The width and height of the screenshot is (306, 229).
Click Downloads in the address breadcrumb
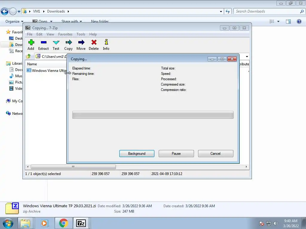click(56, 11)
